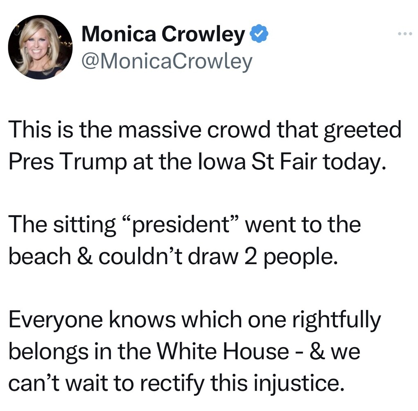Click the line starting "Everyone knows which"
418x411 pixels.
coord(195,320)
